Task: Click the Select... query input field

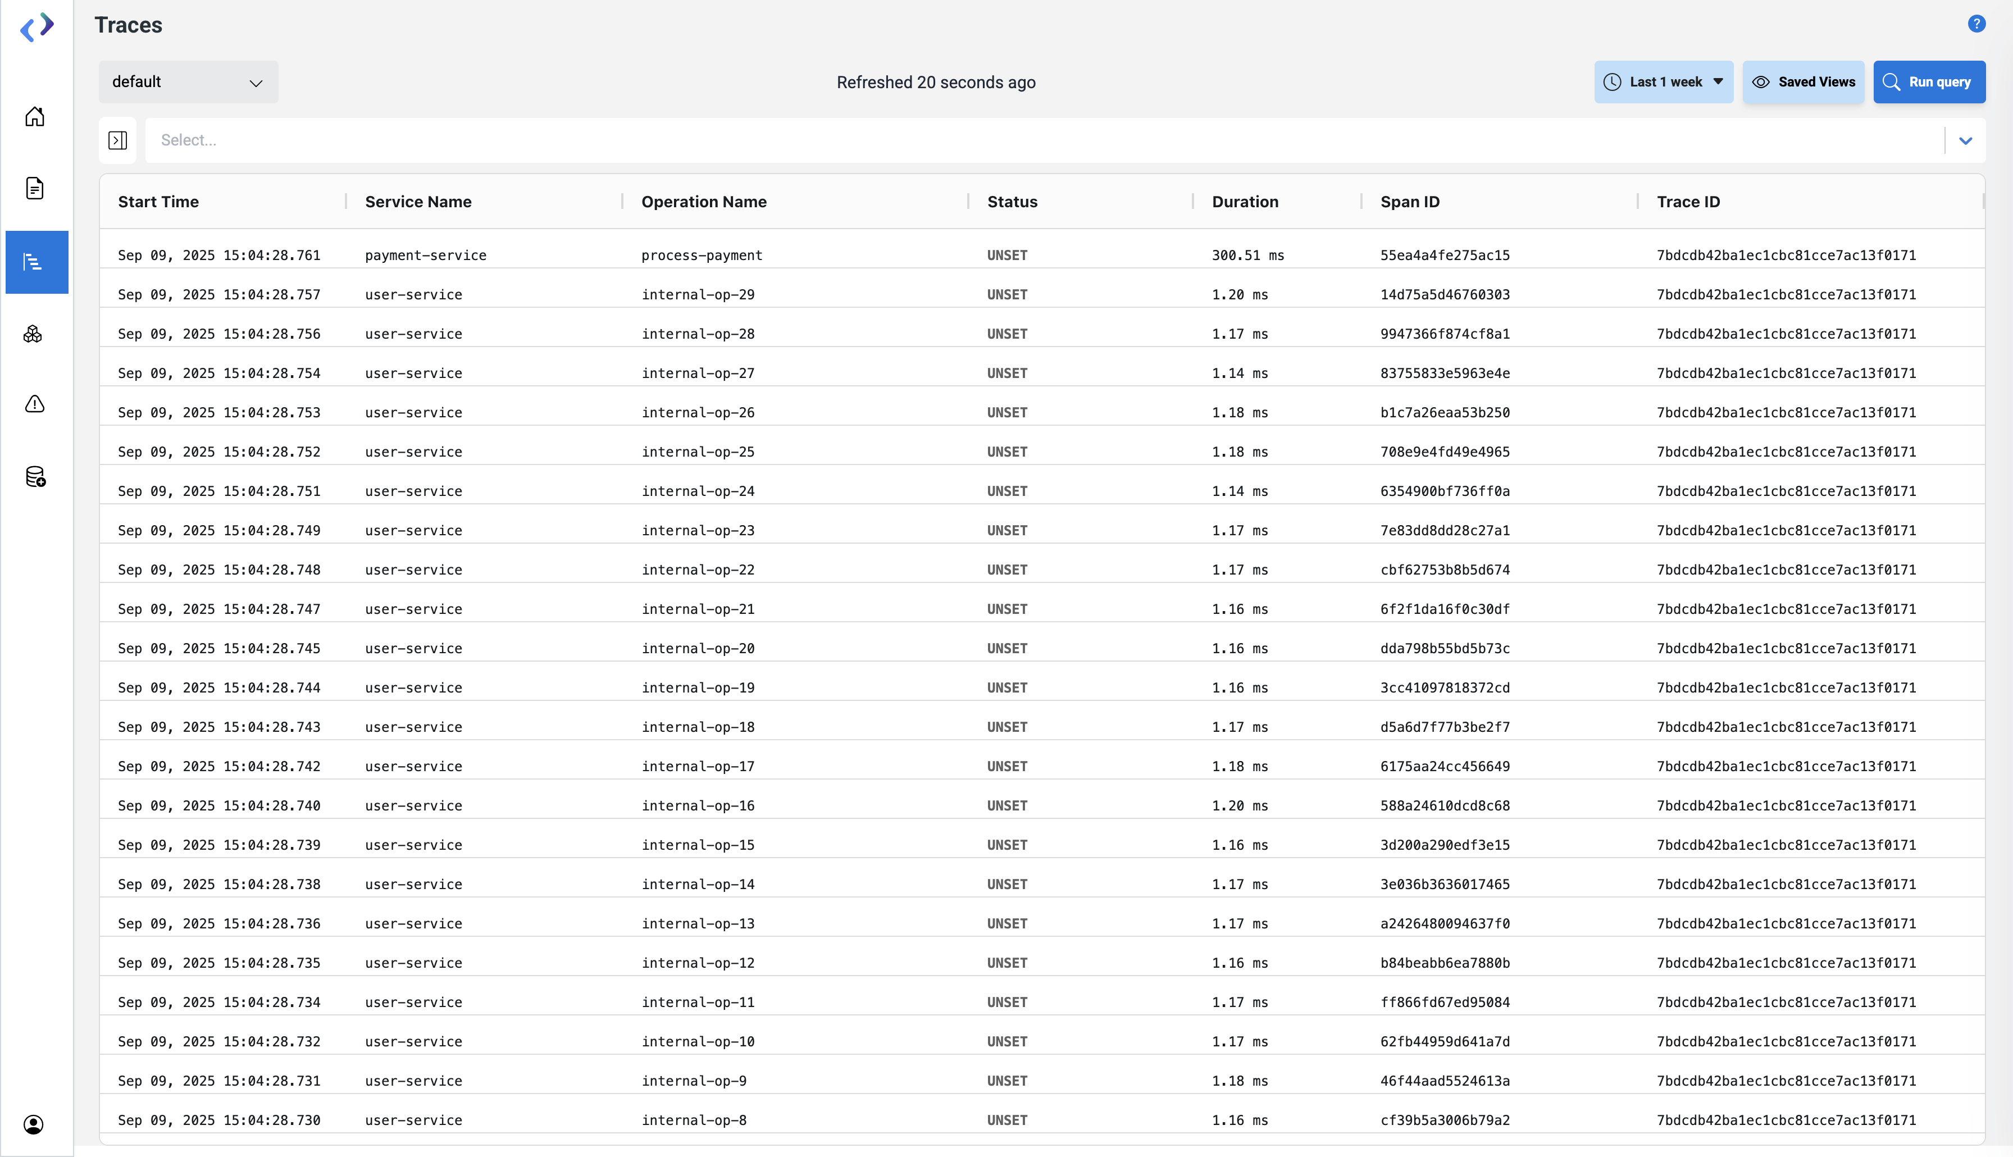Action: click(x=1033, y=140)
